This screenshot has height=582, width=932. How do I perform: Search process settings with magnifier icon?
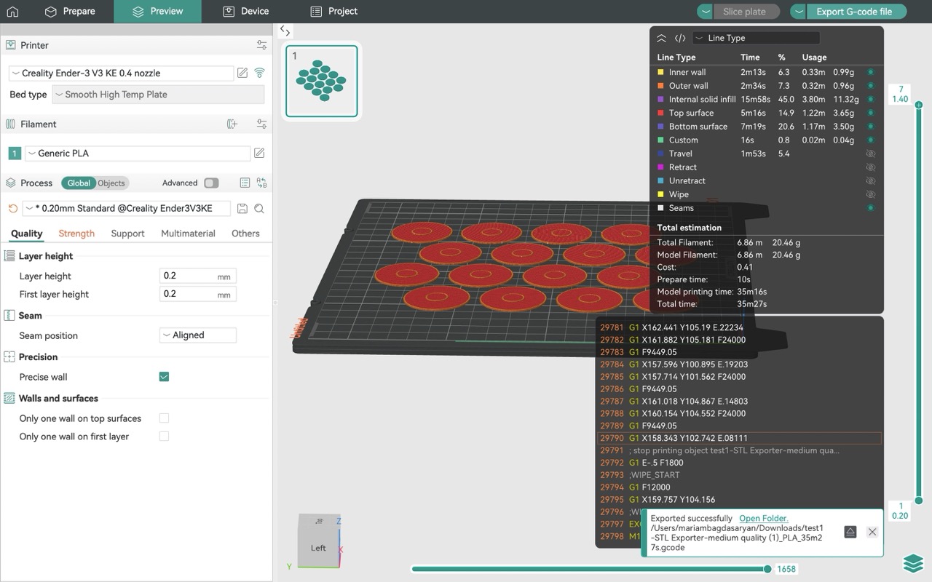[x=259, y=209]
